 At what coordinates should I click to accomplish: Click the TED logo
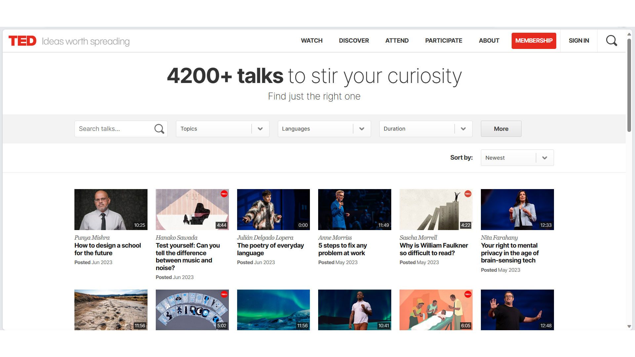coord(22,40)
